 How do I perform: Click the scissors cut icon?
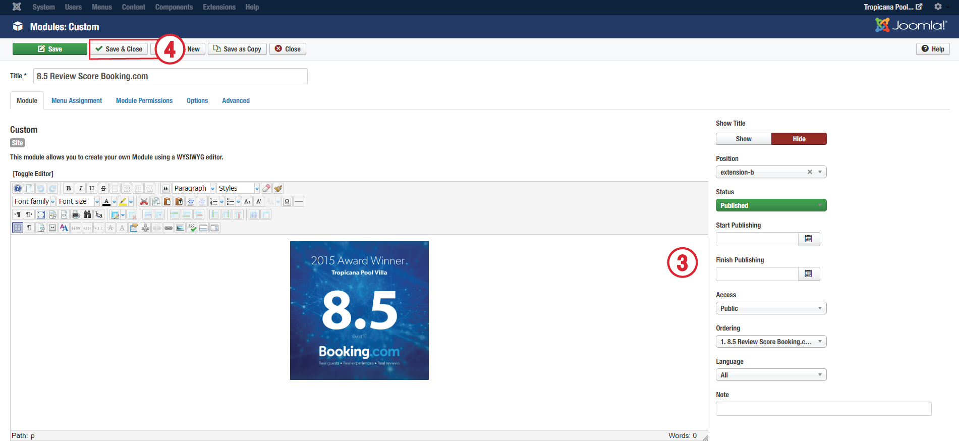(144, 201)
